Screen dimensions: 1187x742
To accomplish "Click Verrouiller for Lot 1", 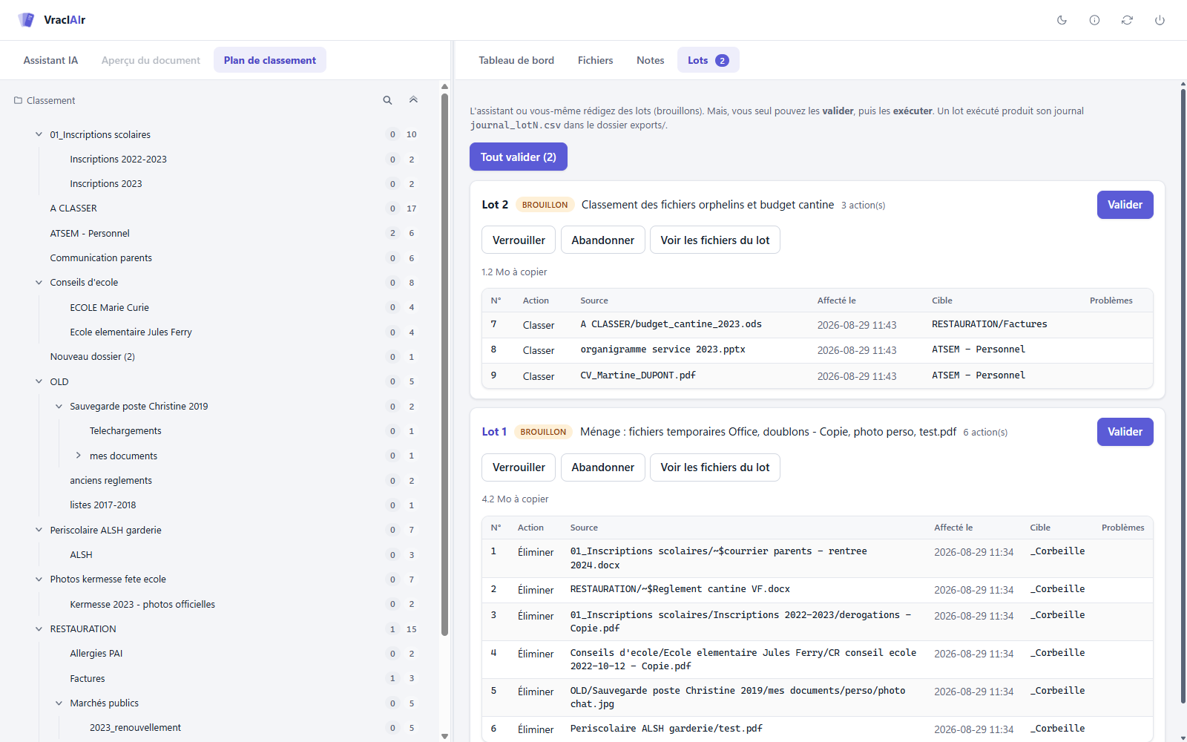I will (x=519, y=467).
